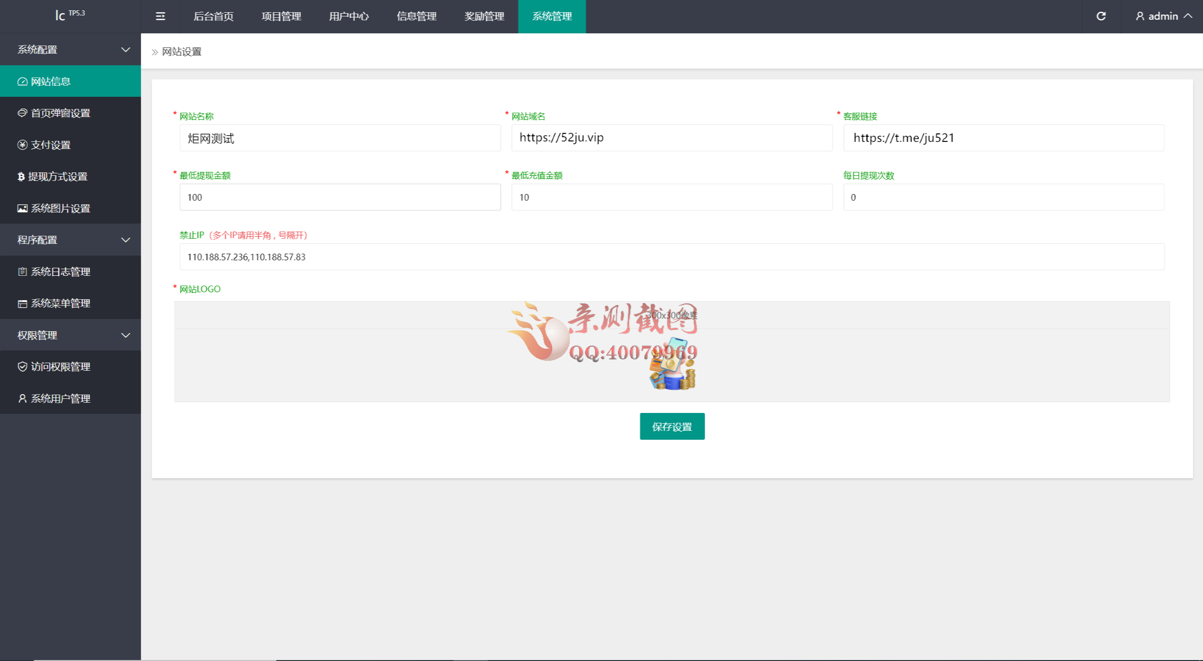1203x661 pixels.
Task: Switch to 用户中心 top menu
Action: point(349,16)
